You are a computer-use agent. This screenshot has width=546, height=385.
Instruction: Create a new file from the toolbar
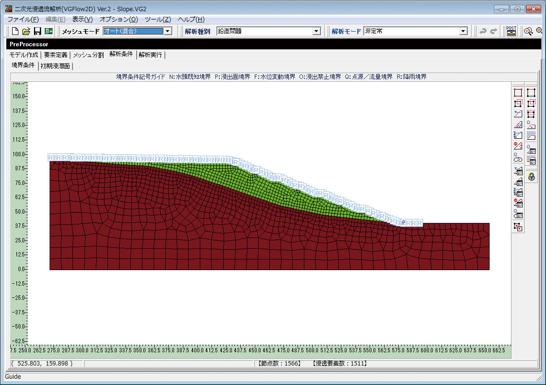click(x=15, y=31)
